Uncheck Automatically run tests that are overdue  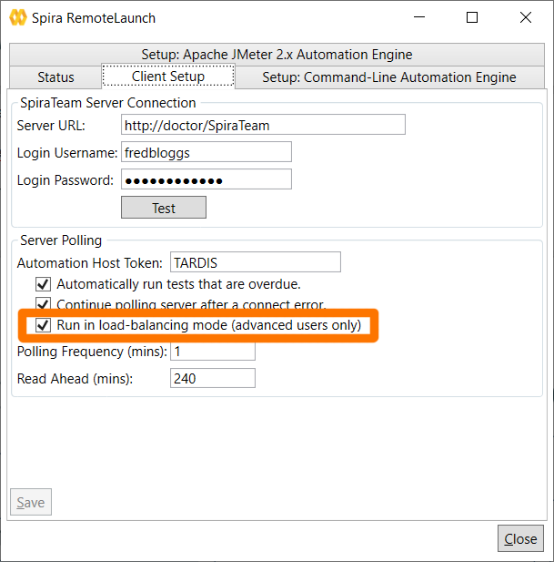43,284
